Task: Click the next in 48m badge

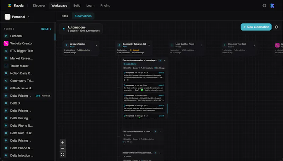Action: (130, 64)
